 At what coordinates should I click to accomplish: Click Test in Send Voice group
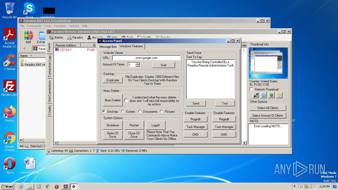225,103
